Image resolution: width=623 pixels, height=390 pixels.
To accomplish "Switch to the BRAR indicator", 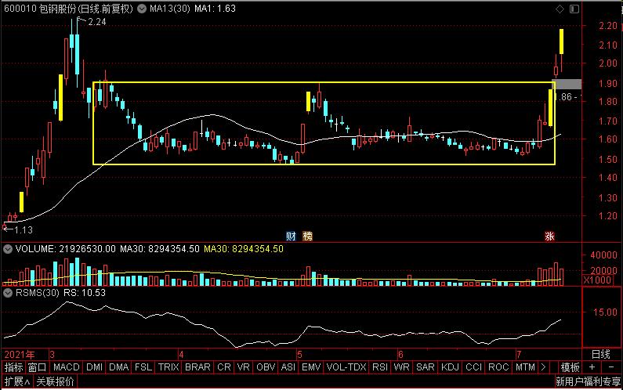I will click(197, 367).
